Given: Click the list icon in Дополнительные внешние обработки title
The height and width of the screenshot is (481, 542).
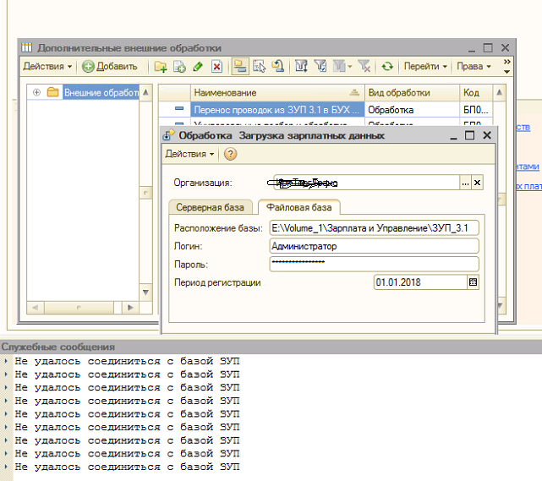Looking at the screenshot, I should 26,47.
